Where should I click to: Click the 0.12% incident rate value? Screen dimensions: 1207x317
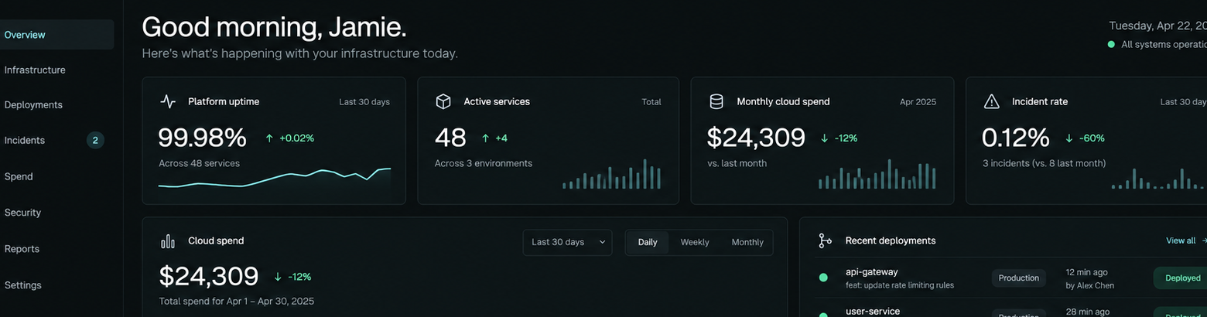(x=1015, y=138)
